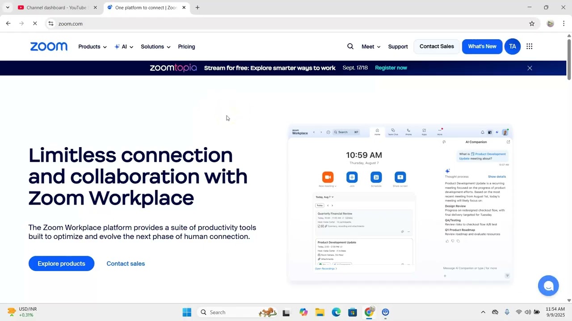Click the Explore products button

pos(61,263)
